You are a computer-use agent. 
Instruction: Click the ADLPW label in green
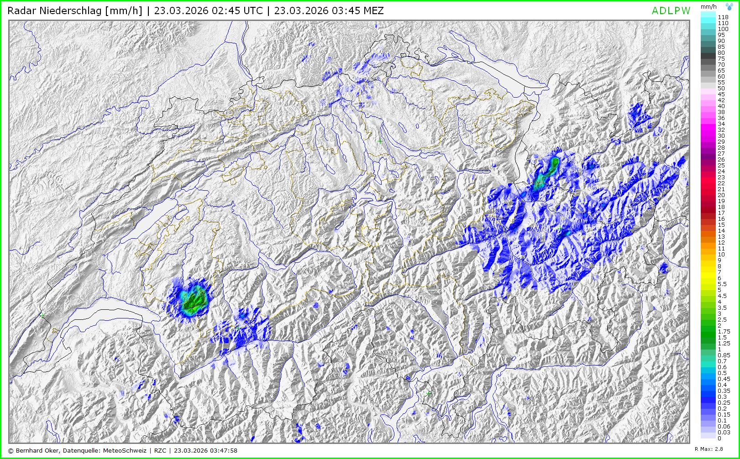(671, 11)
